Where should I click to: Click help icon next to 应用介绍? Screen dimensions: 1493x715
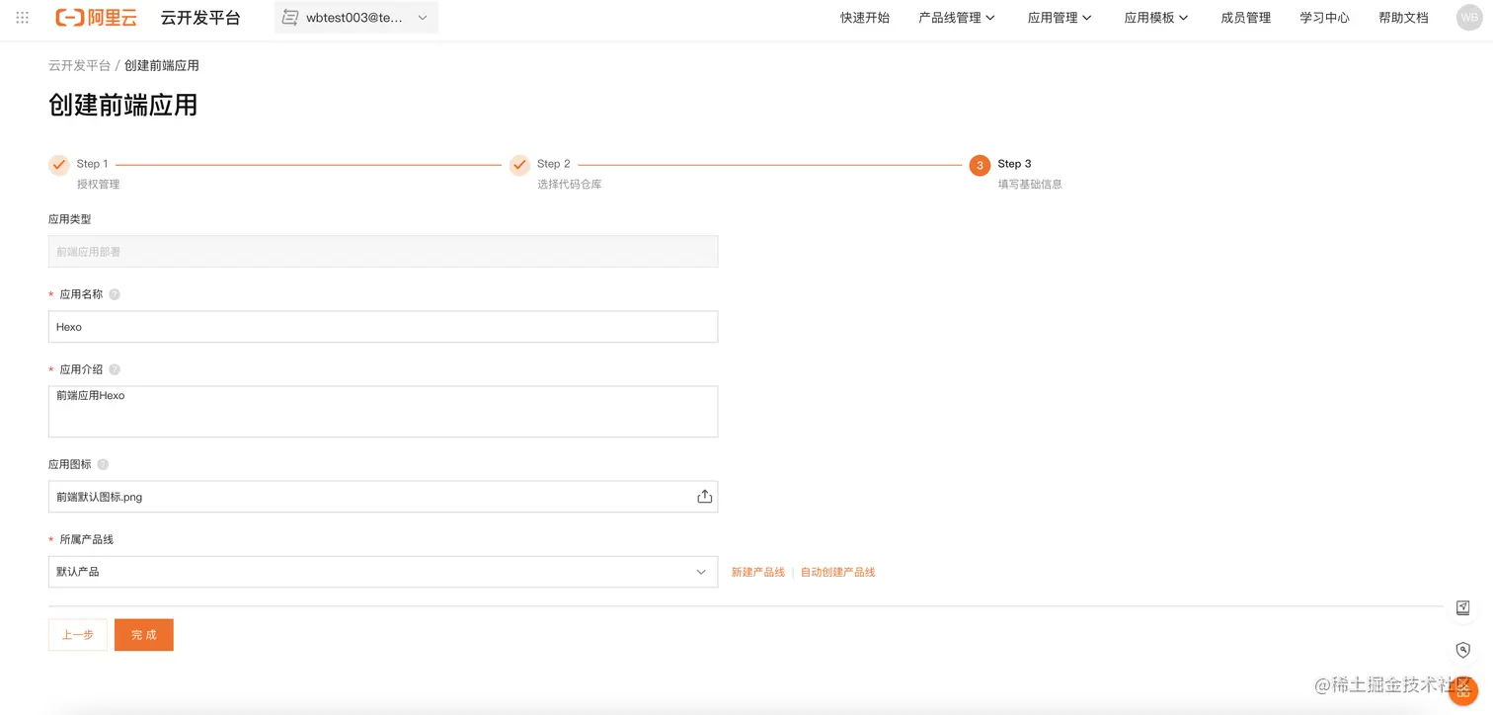tap(115, 369)
